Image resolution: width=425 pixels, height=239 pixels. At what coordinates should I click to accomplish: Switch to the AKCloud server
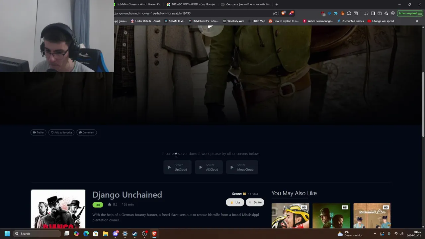[x=209, y=167]
